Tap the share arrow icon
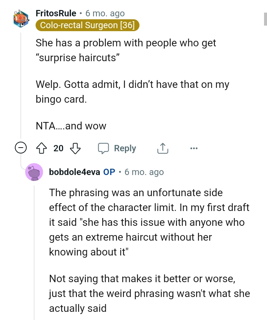Image resolution: width=267 pixels, height=320 pixels. (162, 149)
